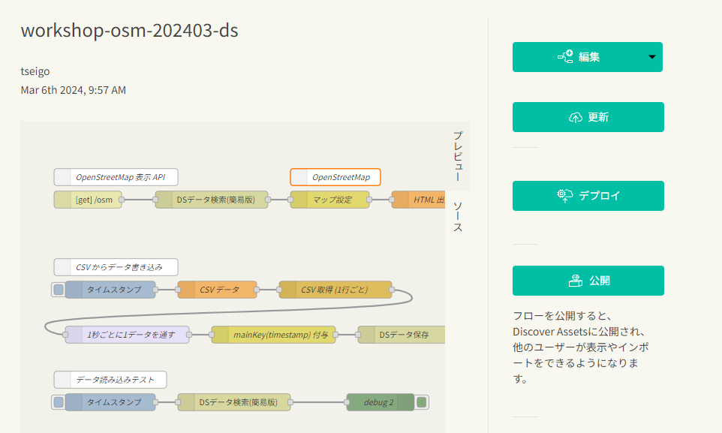The image size is (722, 433).
Task: Click the deploy icon on デプロイ button
Action: click(564, 196)
